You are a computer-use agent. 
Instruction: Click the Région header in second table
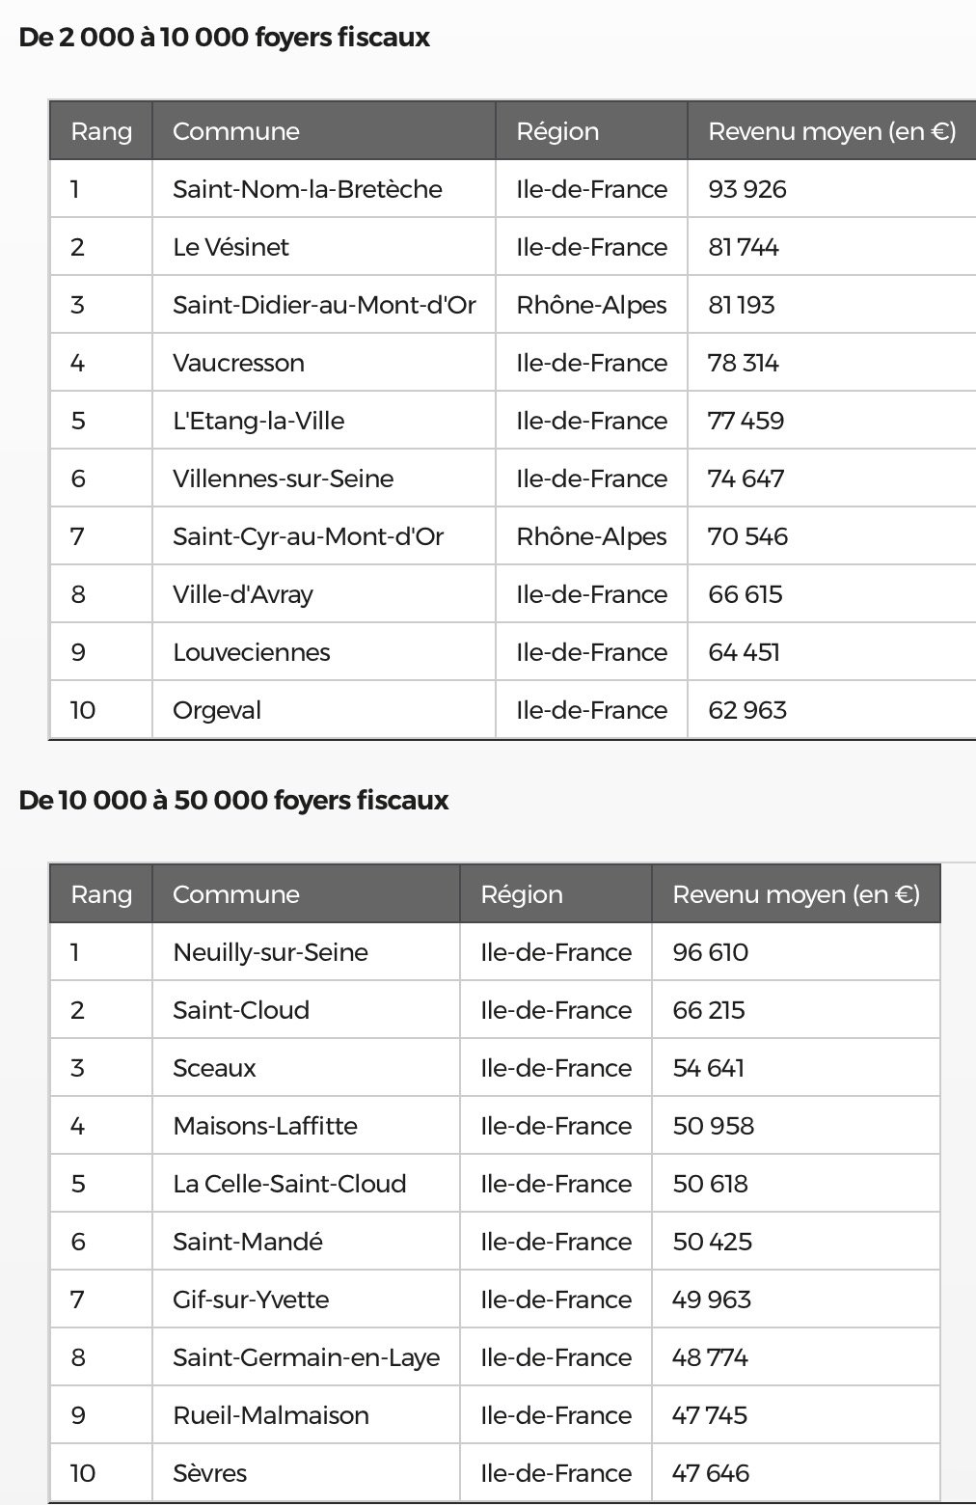[556, 894]
